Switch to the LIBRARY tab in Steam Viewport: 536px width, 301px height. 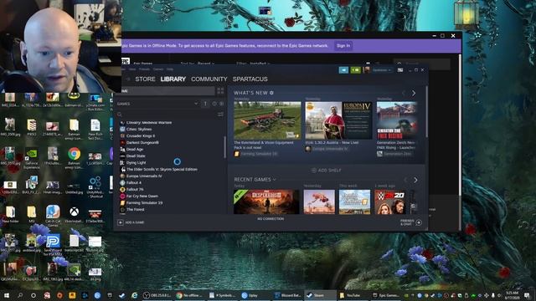pos(173,79)
